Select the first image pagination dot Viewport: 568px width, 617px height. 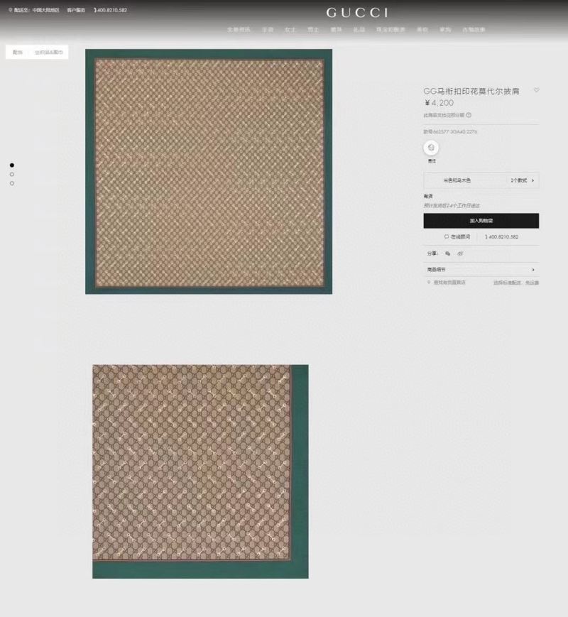coord(12,165)
